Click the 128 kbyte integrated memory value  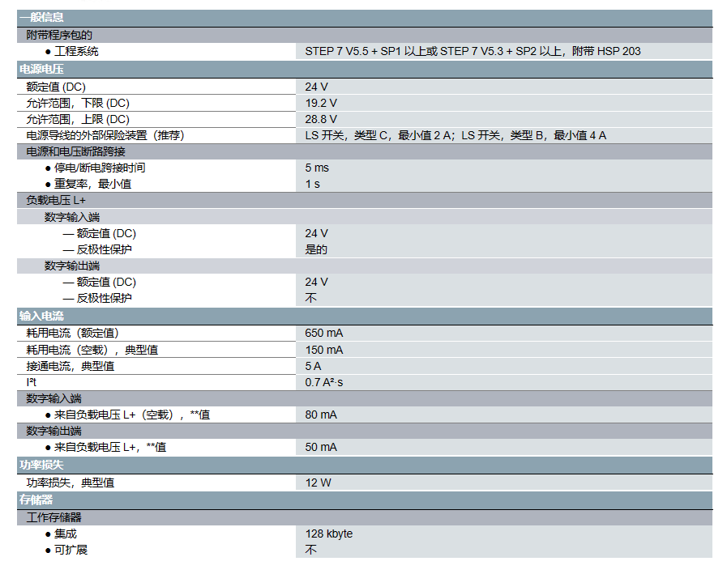[x=328, y=534]
